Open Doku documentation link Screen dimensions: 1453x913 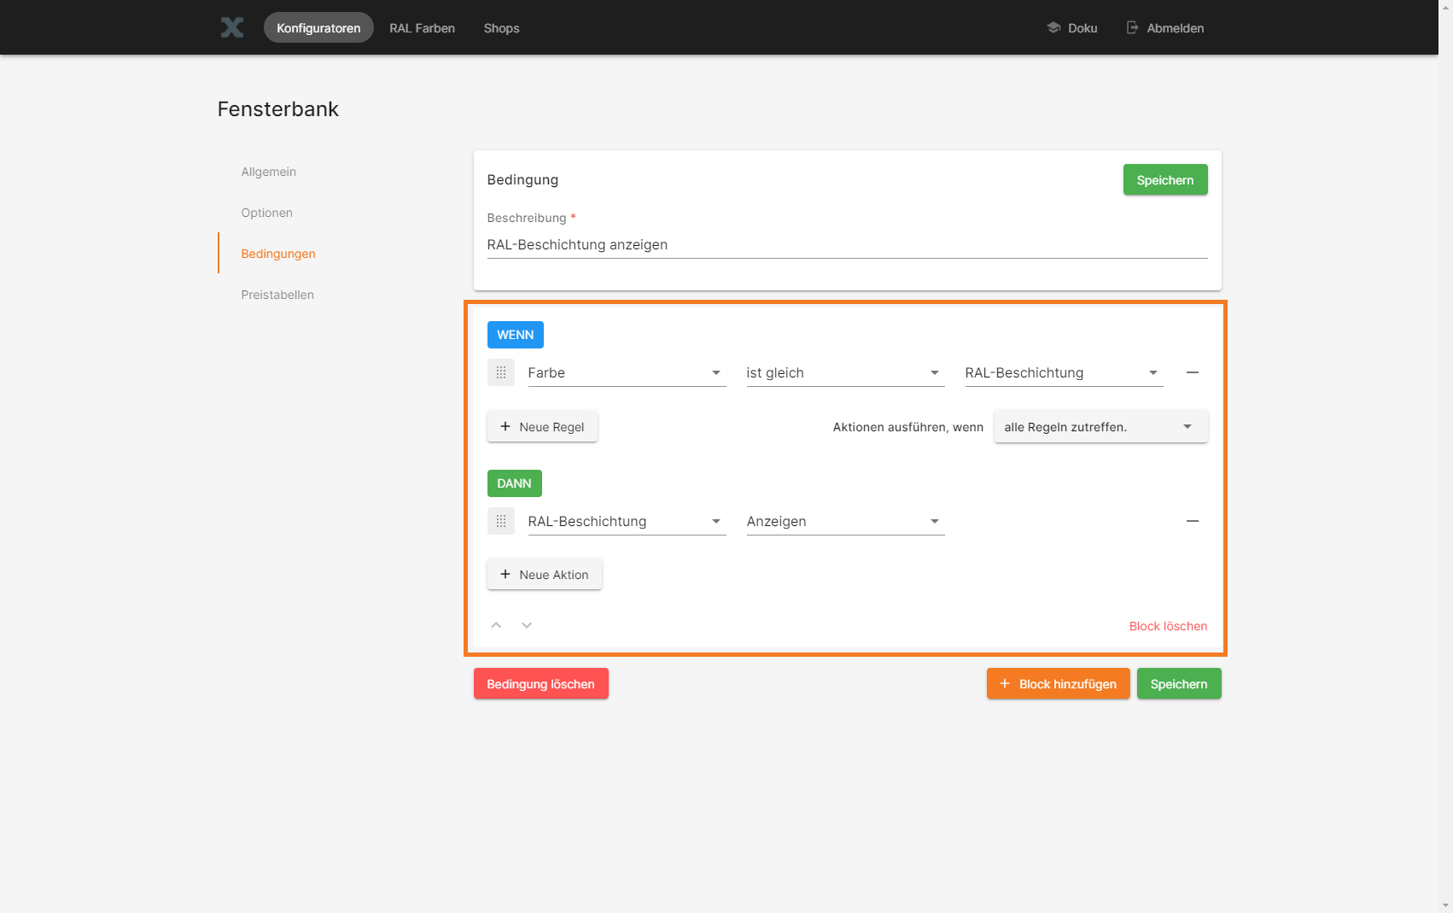click(x=1072, y=28)
